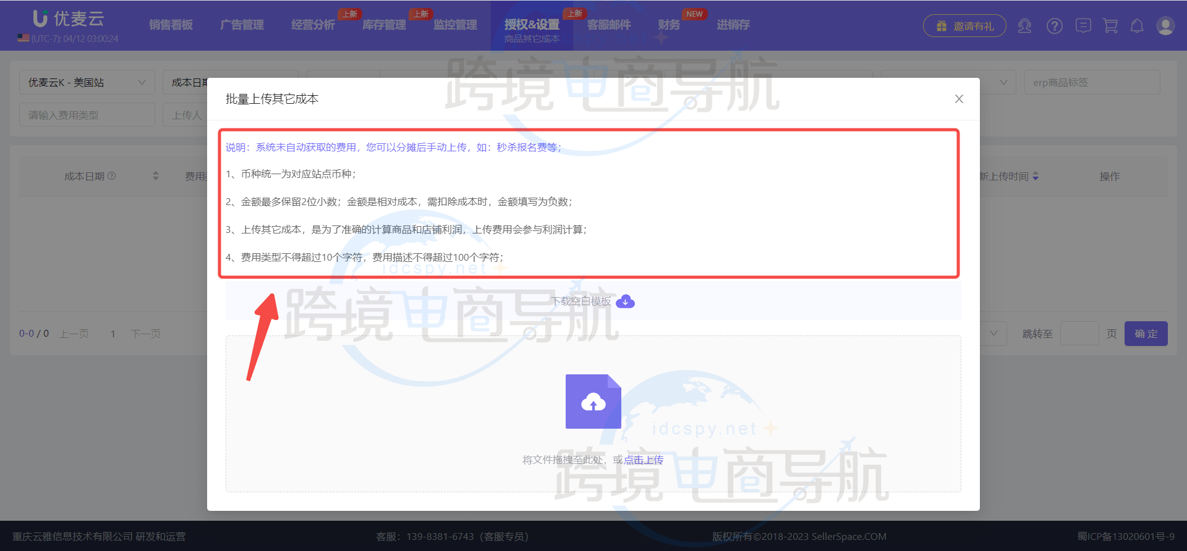The image size is (1187, 551).
Task: Click the download blank template cloud icon
Action: coord(625,301)
